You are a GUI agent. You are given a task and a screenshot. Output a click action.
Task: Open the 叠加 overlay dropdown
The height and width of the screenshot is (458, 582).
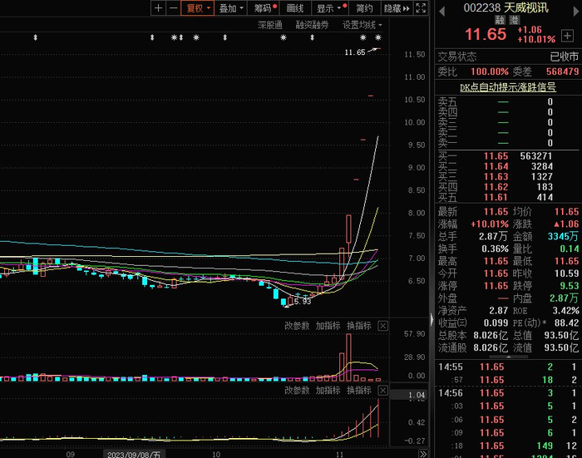[x=230, y=8]
